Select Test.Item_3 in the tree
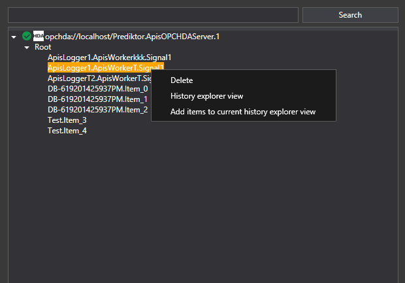This screenshot has width=405, height=283. [67, 120]
